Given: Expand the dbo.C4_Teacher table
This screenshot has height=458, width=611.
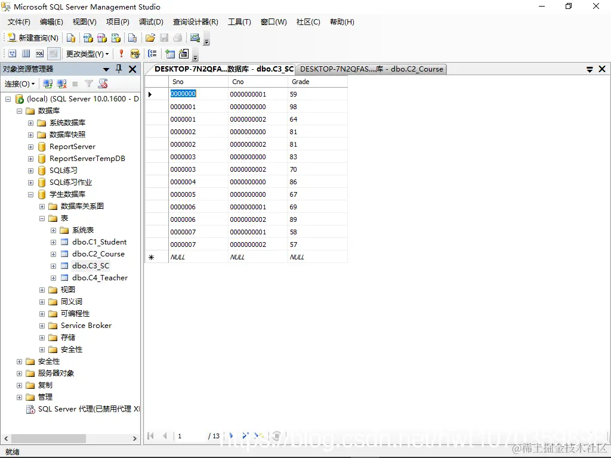Looking at the screenshot, I should pyautogui.click(x=53, y=278).
